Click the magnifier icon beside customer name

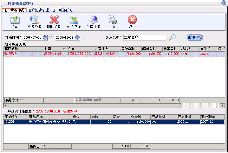[173, 37]
